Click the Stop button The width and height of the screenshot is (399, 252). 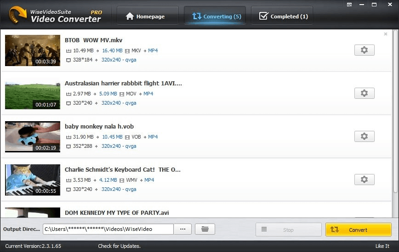click(x=288, y=230)
